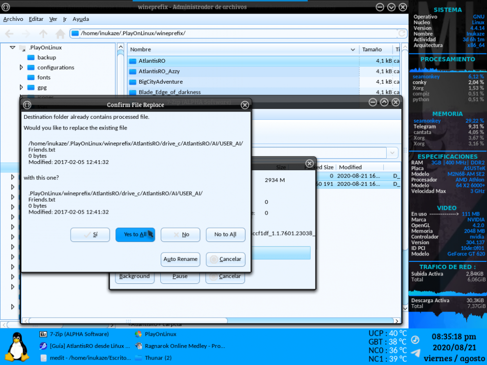
Task: Switch to PlayOnLinux in the taskbar
Action: coord(156,334)
